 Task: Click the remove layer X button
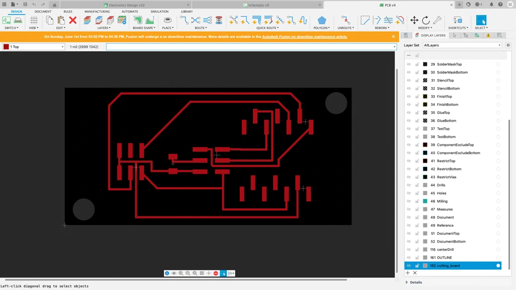415,273
